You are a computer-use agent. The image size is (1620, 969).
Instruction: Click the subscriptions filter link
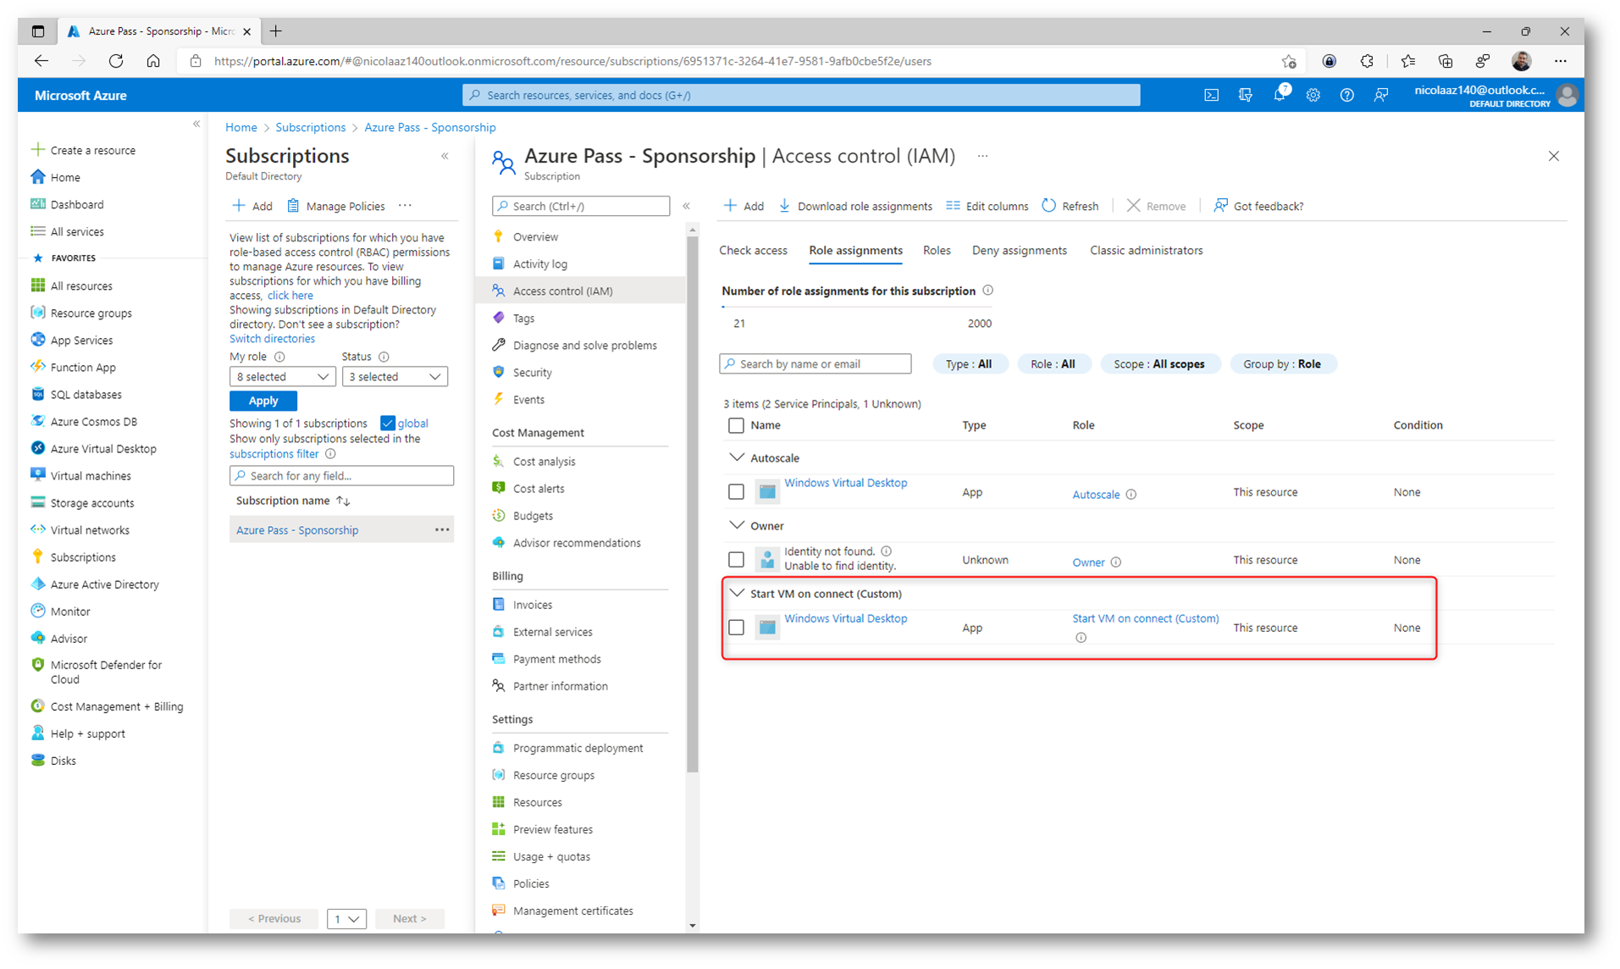click(x=274, y=454)
